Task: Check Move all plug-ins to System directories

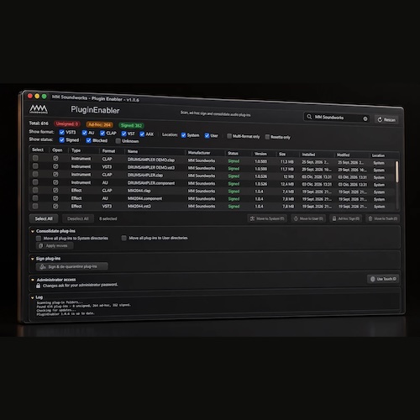Action: (x=39, y=239)
